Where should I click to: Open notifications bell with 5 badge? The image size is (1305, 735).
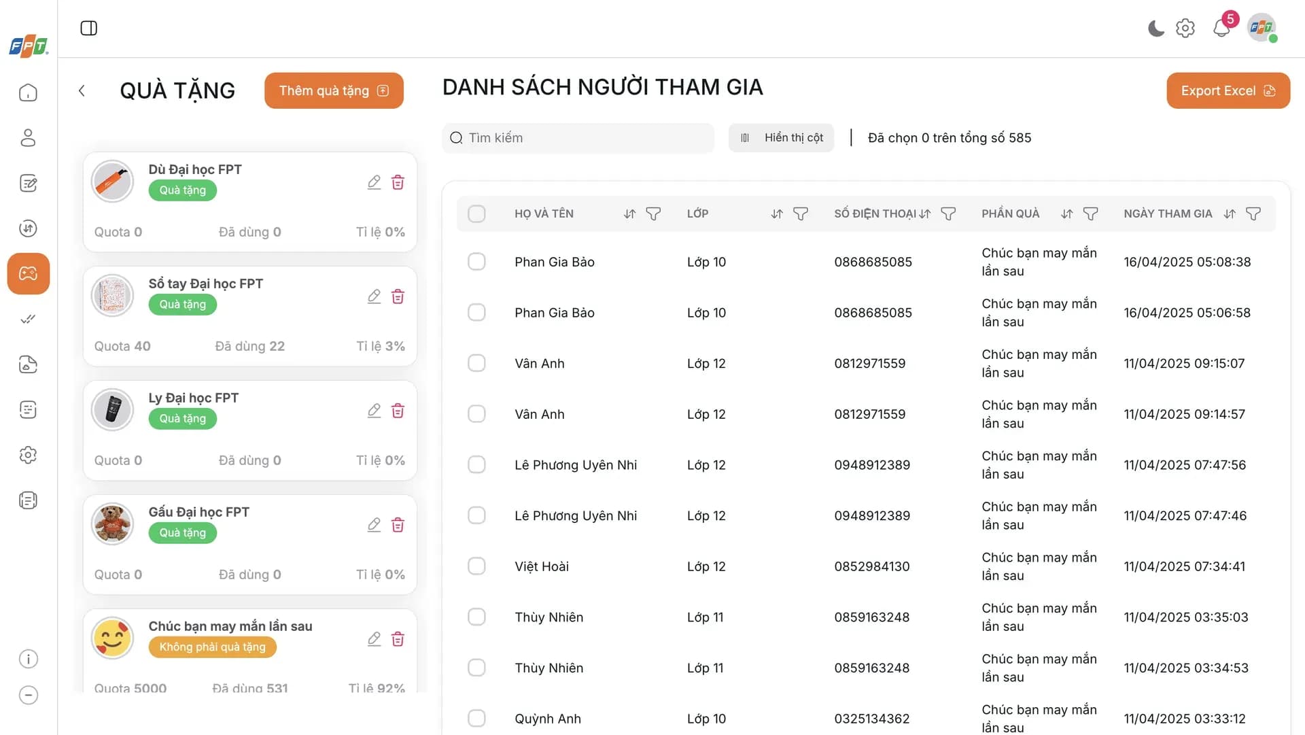pyautogui.click(x=1222, y=28)
